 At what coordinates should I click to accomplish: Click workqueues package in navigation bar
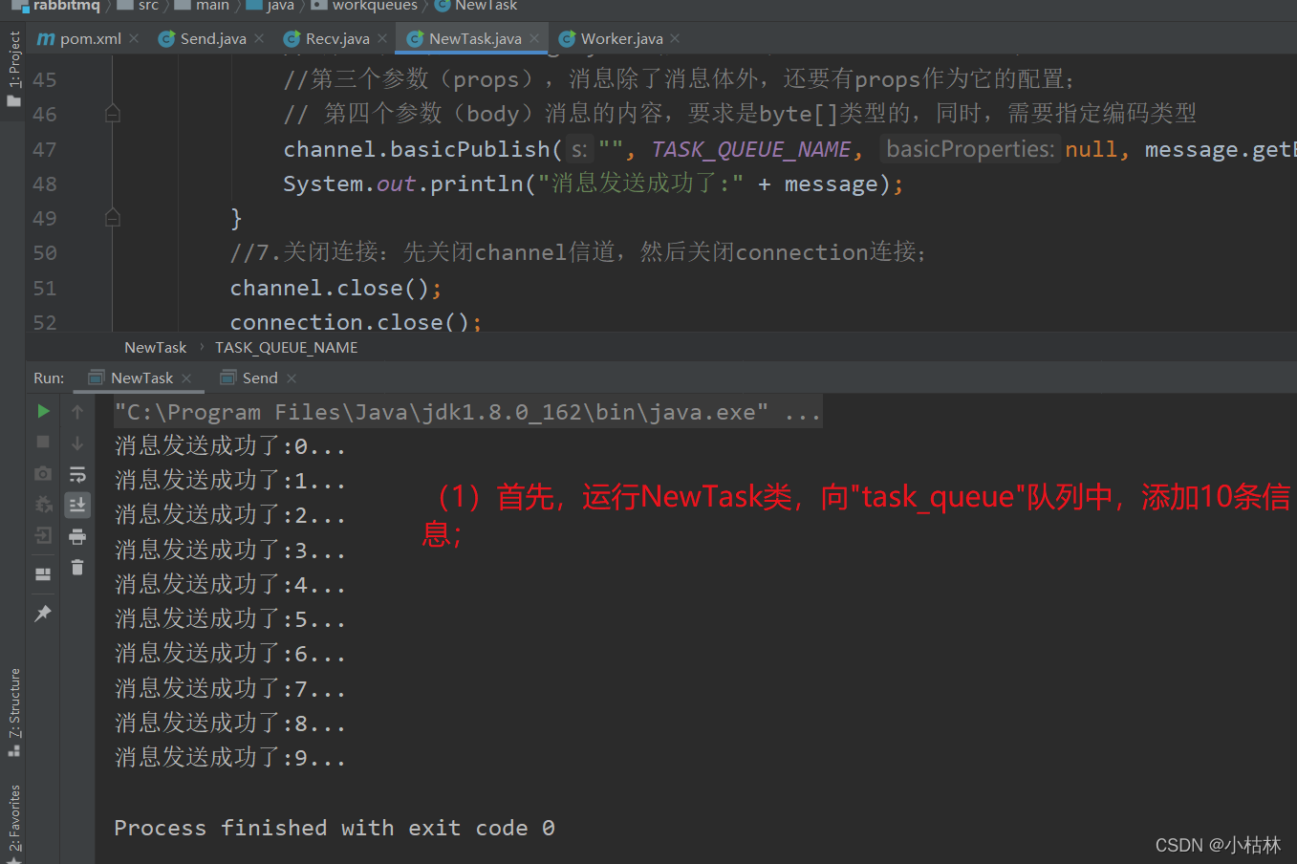pyautogui.click(x=365, y=6)
